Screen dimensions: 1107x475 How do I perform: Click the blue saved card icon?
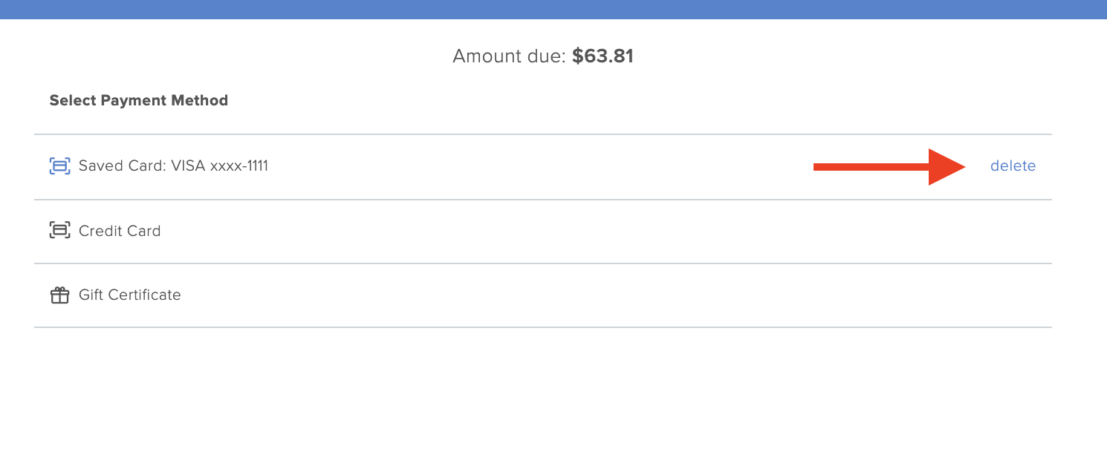click(x=59, y=166)
